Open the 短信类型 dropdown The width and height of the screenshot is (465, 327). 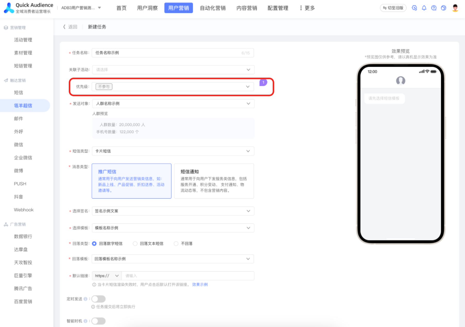point(173,151)
